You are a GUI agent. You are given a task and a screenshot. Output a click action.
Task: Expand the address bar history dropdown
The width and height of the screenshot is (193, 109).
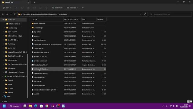click(141, 14)
